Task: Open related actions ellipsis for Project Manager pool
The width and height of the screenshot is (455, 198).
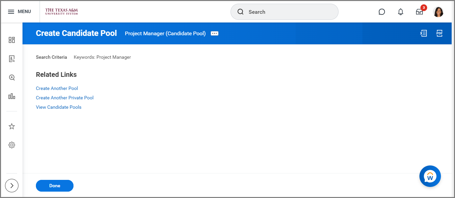Action: pyautogui.click(x=214, y=34)
